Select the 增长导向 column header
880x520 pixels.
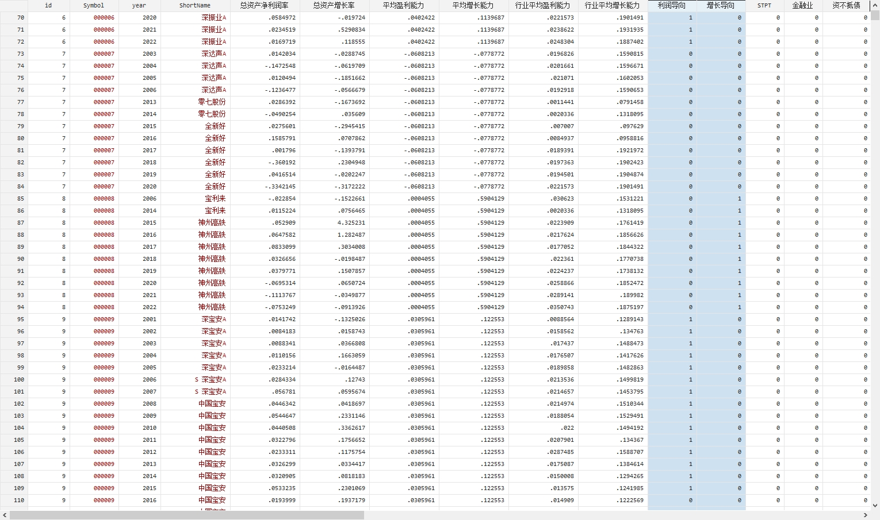(721, 5)
